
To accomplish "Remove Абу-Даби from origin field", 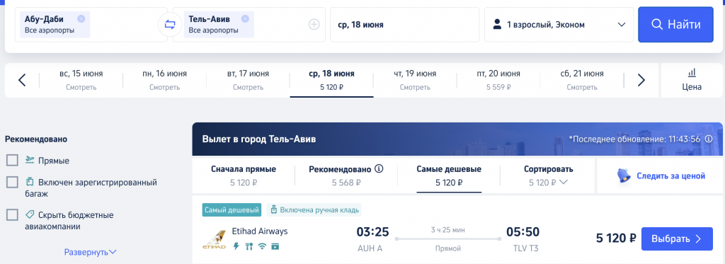I will (x=81, y=19).
